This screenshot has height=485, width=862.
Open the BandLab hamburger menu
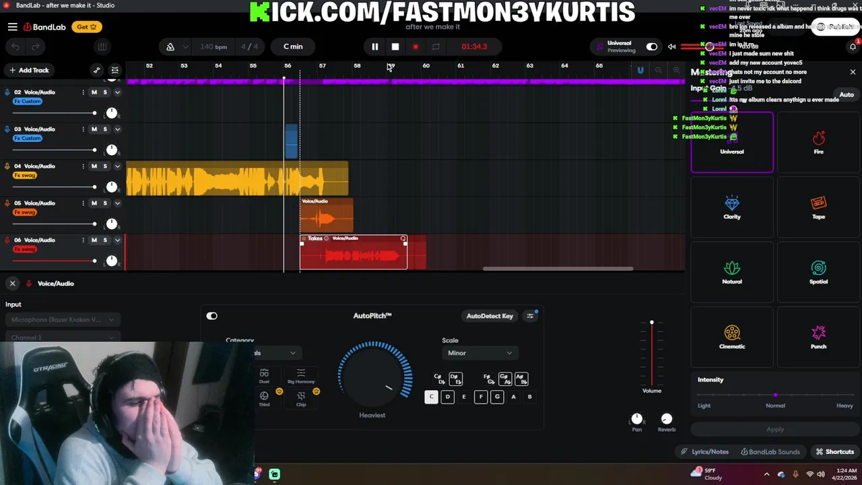coord(13,27)
